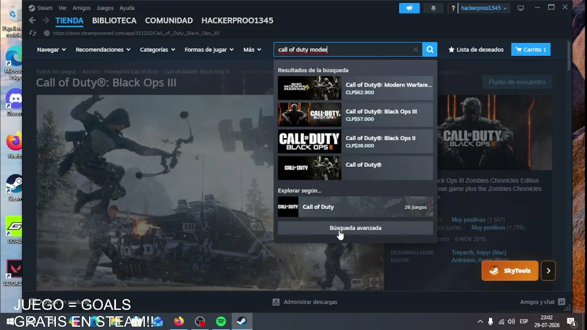Click the Punto de encuentro button
587x330 pixels.
pyautogui.click(x=517, y=82)
